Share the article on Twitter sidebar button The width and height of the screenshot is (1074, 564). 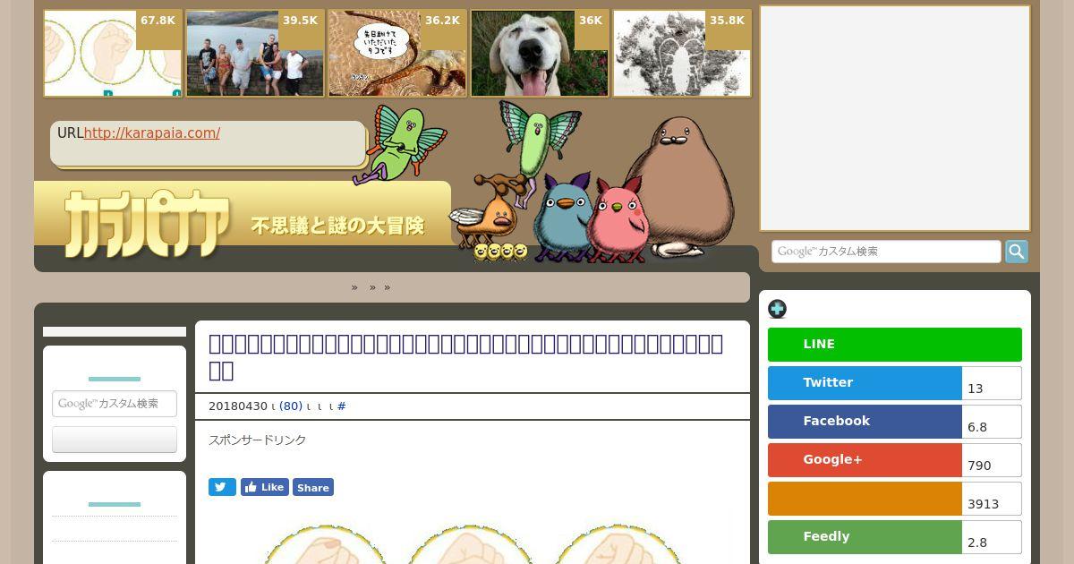865,383
